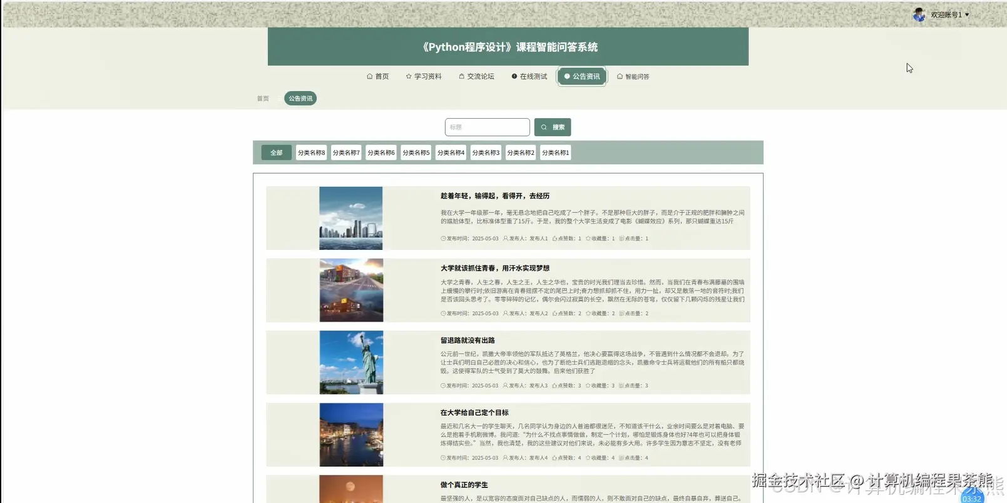Open the 首页 navigation tab
The image size is (1007, 503).
point(378,76)
